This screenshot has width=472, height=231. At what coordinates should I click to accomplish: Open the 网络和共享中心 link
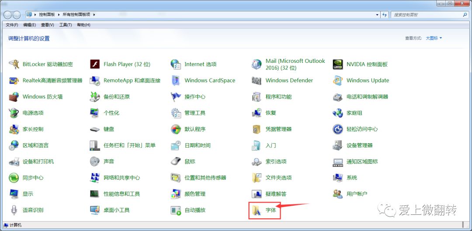122,178
